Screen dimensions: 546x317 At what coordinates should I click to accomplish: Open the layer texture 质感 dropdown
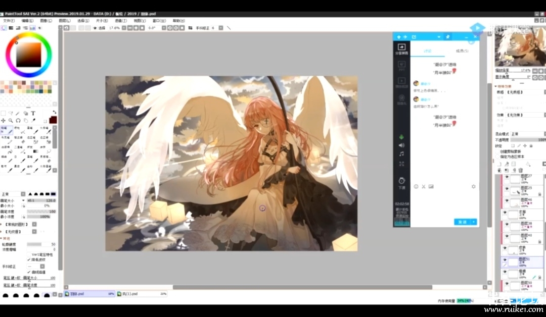pyautogui.click(x=526, y=92)
